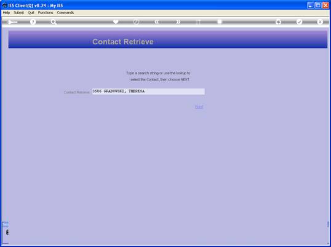Open the Commands menu
This screenshot has width=331, height=247.
click(x=65, y=13)
